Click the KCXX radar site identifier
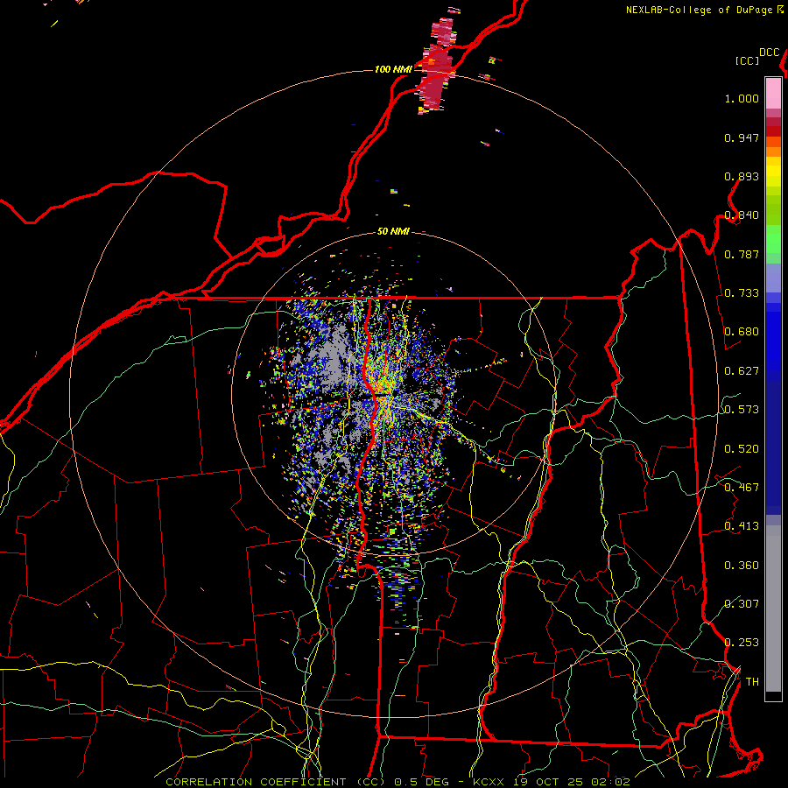This screenshot has height=788, width=788. 489,782
